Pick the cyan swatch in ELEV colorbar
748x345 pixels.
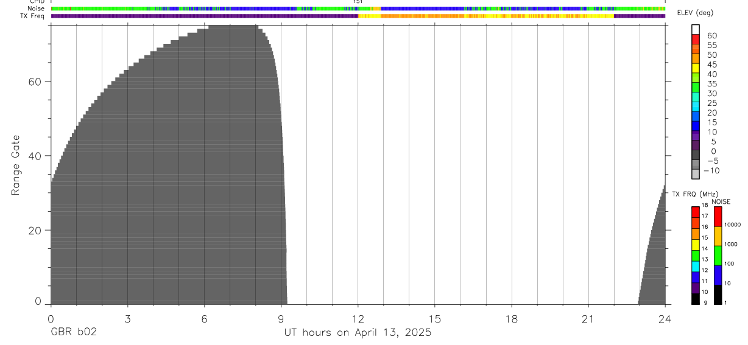tap(696, 106)
